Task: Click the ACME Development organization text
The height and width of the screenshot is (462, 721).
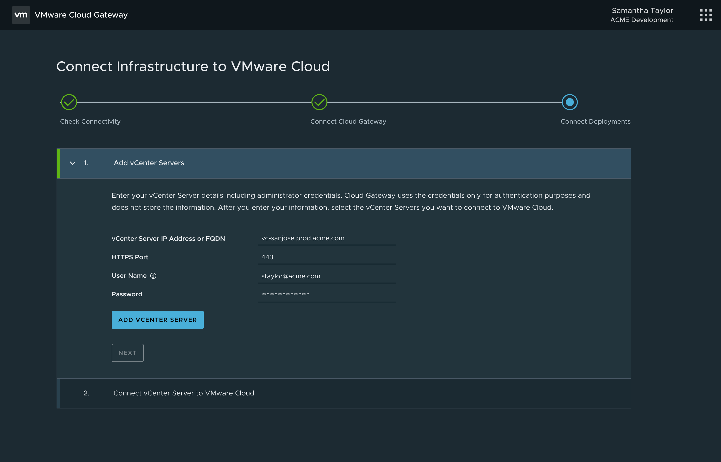Action: pyautogui.click(x=641, y=20)
